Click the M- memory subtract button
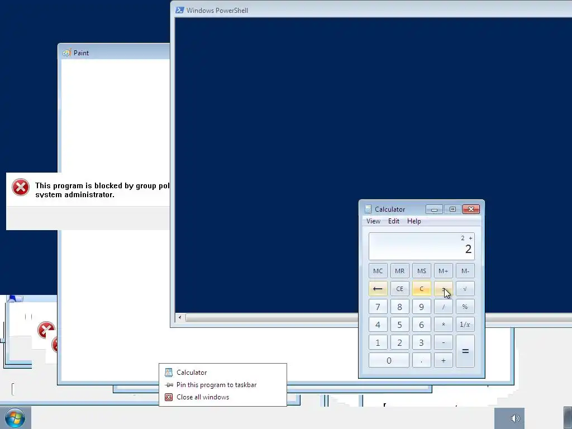The height and width of the screenshot is (429, 572). click(x=465, y=271)
